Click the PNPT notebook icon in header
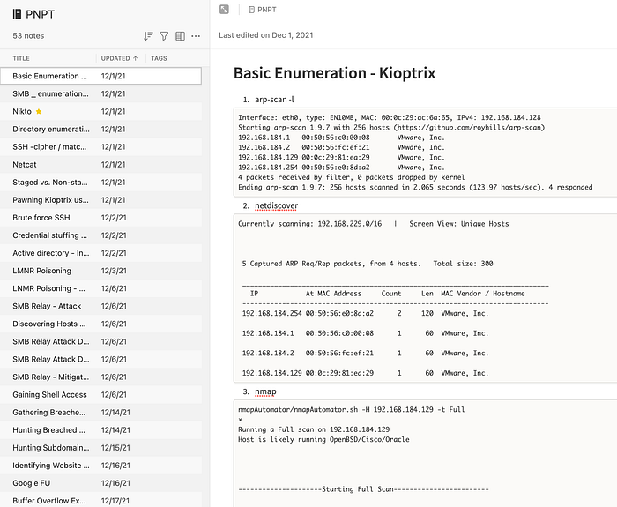The width and height of the screenshot is (617, 507). [17, 14]
